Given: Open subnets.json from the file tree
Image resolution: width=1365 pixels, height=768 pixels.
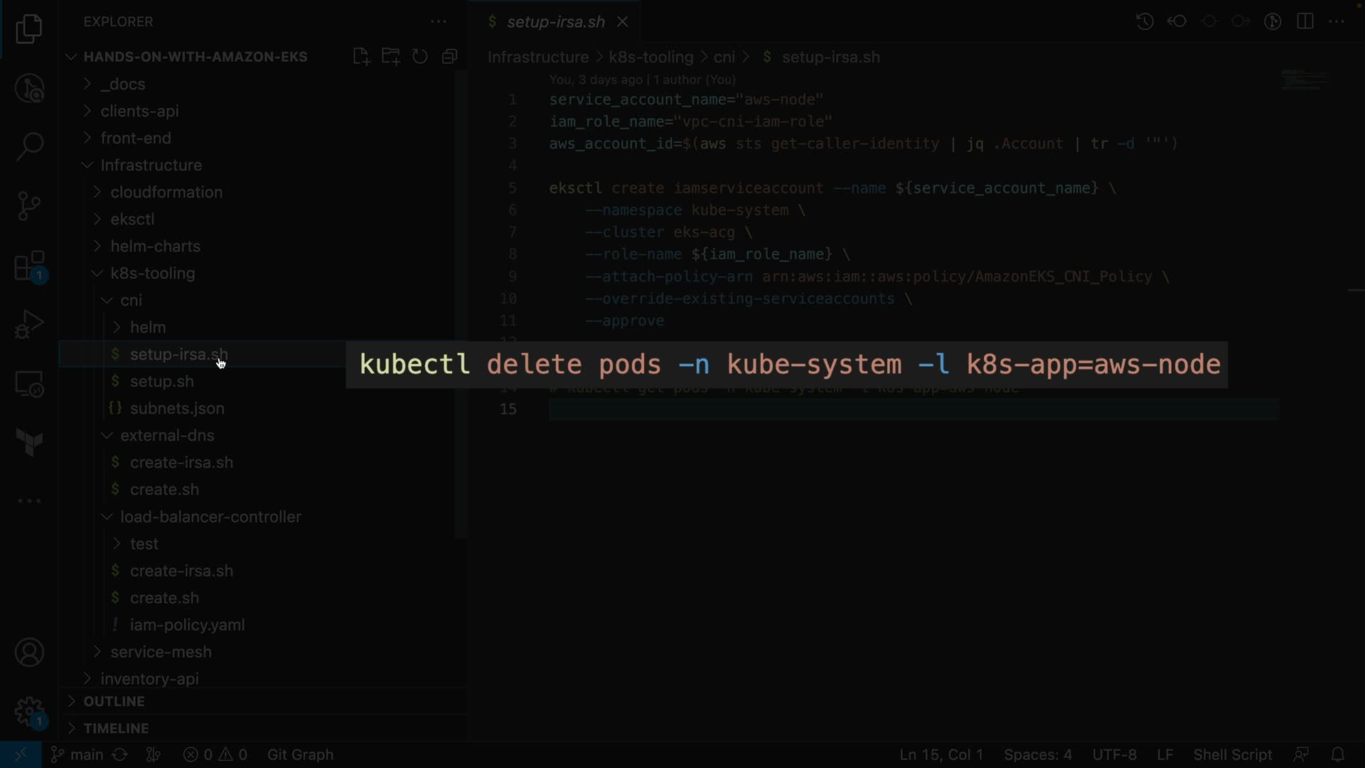Looking at the screenshot, I should coord(177,408).
